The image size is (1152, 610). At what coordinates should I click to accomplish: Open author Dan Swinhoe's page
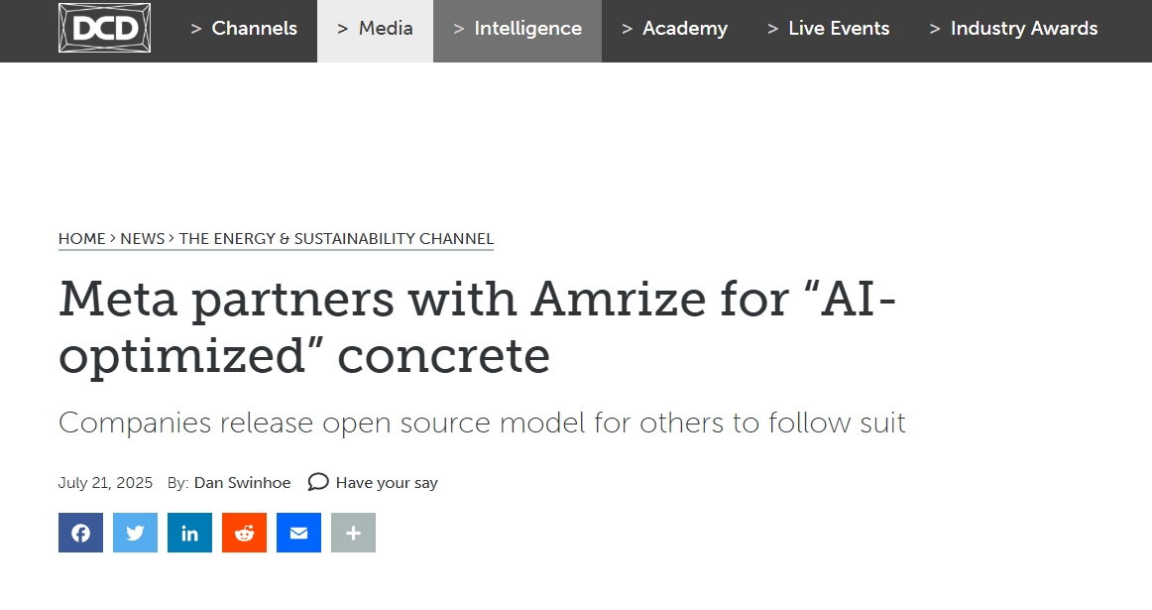pyautogui.click(x=243, y=483)
